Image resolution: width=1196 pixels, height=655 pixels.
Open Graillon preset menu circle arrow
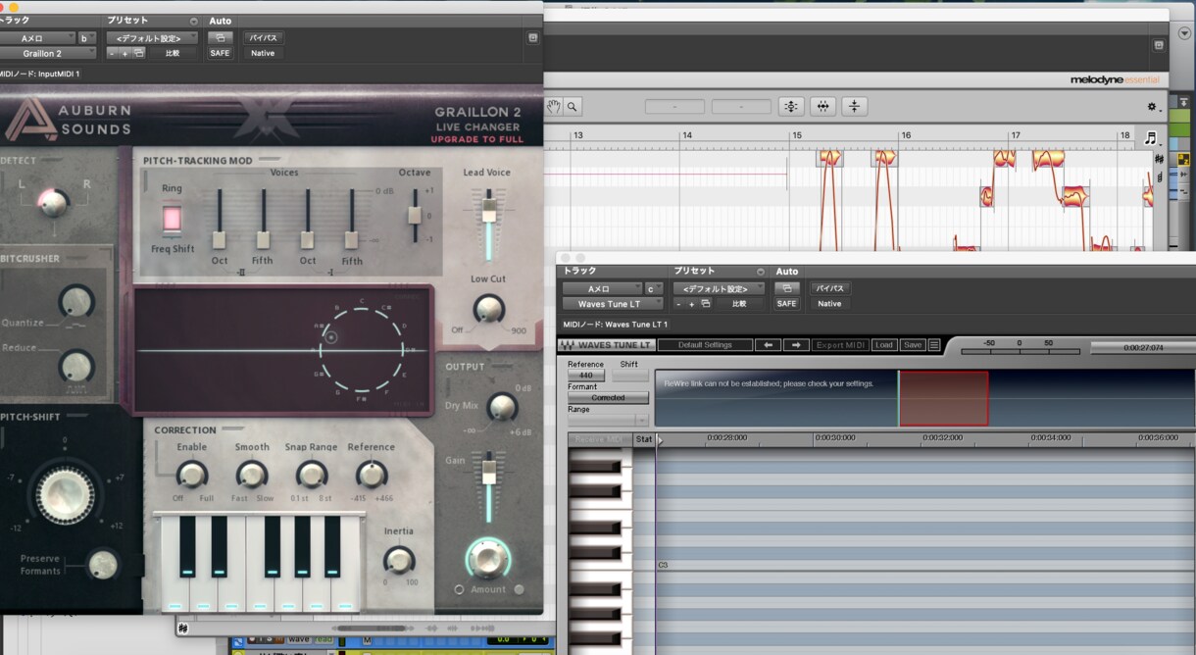193,21
